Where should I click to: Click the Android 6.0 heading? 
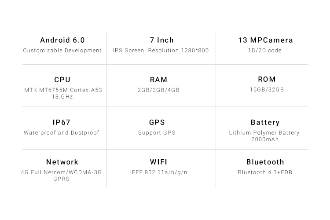point(62,40)
